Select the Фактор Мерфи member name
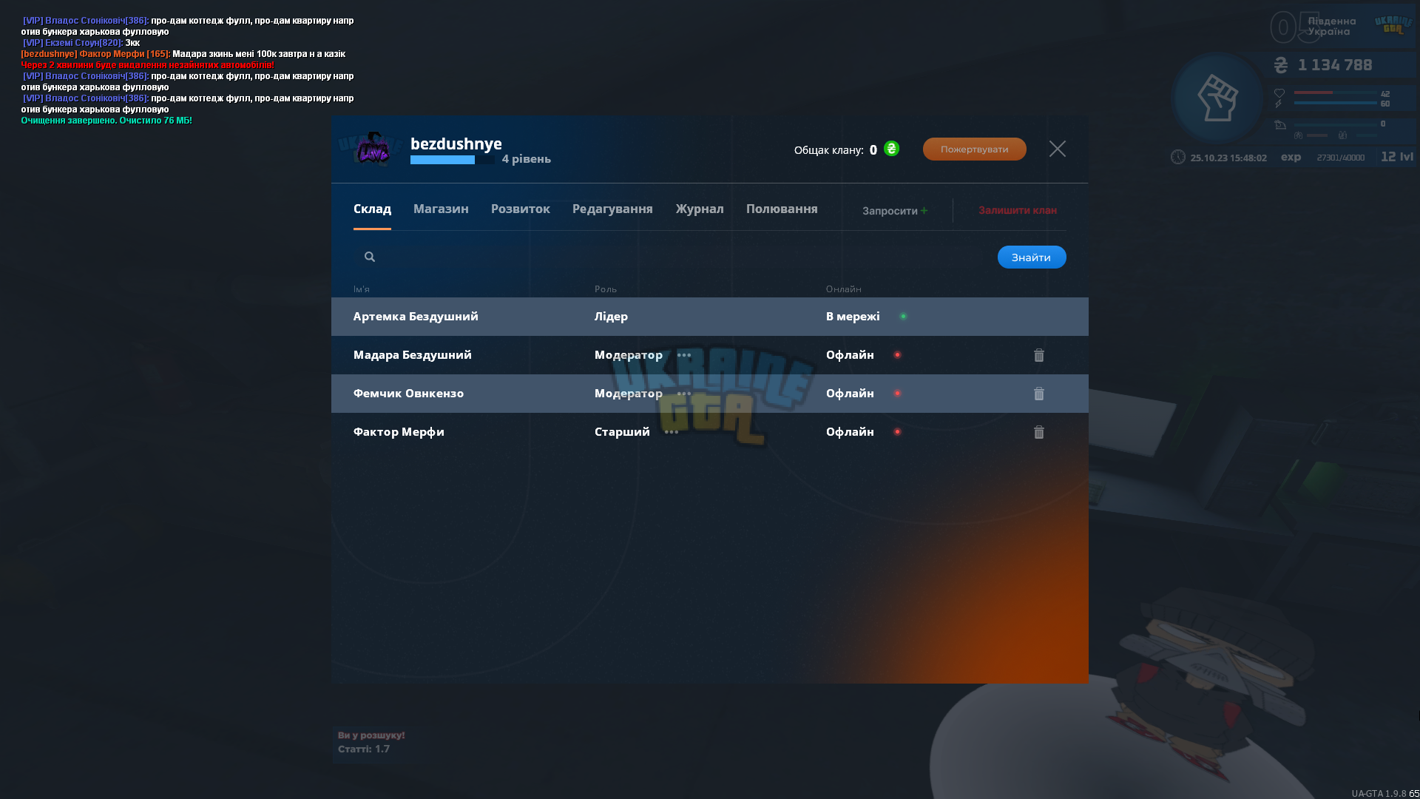The image size is (1420, 799). point(399,432)
